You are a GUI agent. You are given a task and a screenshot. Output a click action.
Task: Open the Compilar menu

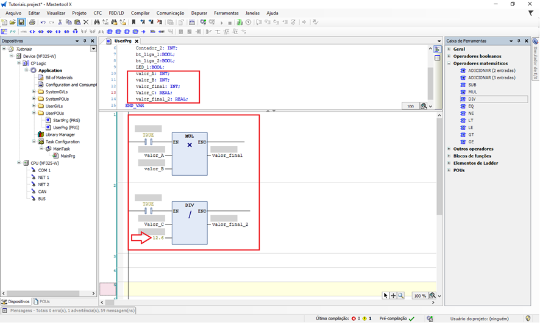pos(140,13)
